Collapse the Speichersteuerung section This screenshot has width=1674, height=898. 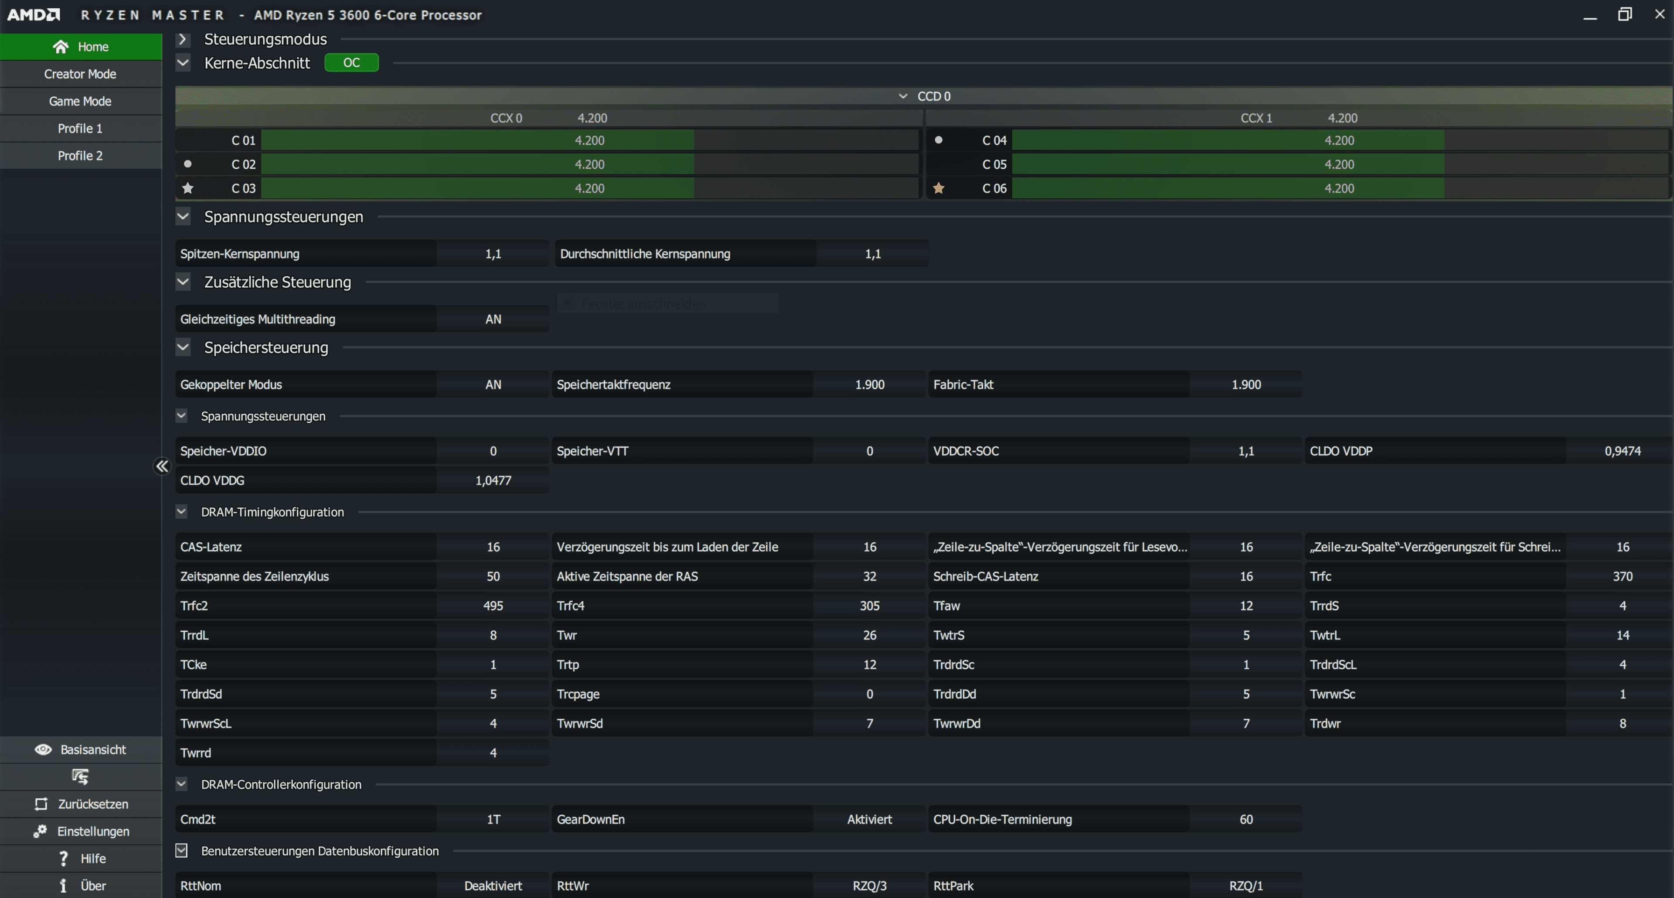click(183, 347)
